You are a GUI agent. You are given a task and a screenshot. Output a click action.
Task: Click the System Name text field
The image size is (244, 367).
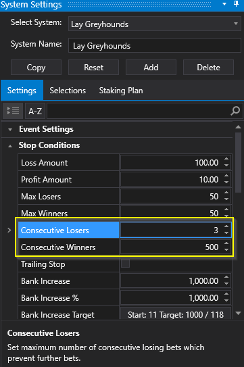tap(155, 46)
